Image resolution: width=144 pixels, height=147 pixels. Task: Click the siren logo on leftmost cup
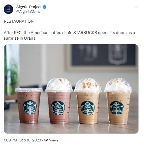[30, 107]
